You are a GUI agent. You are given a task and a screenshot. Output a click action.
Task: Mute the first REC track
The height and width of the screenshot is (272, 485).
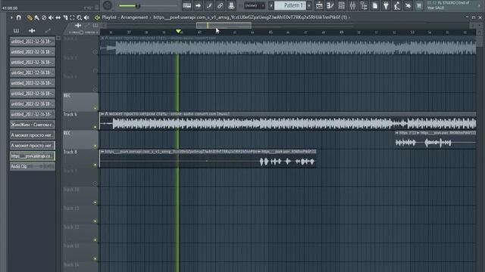coord(95,108)
